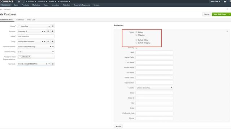
Task: Create new Account with plus icon
Action: point(53,31)
